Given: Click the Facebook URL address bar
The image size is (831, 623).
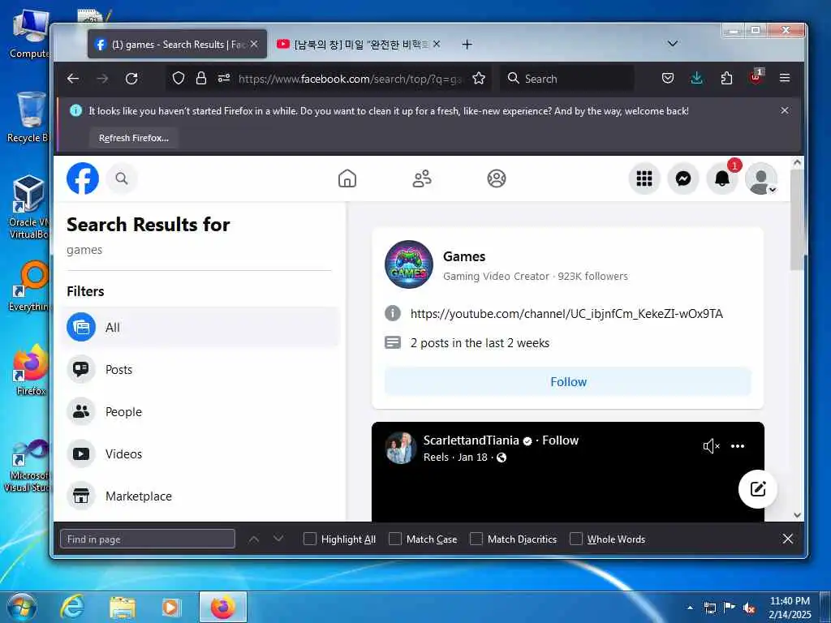Looking at the screenshot, I should (350, 79).
